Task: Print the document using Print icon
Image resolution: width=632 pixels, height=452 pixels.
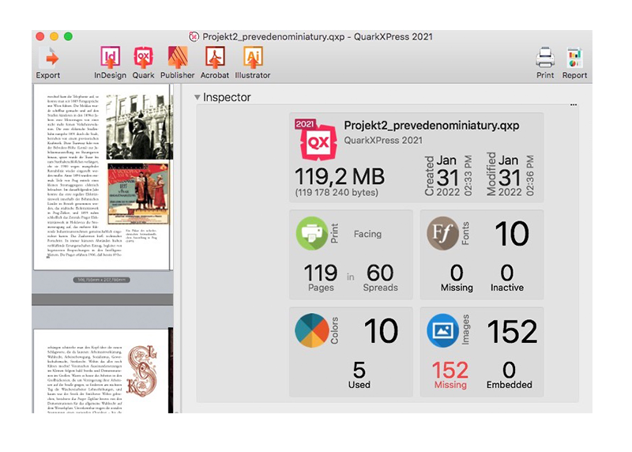Action: click(x=545, y=58)
